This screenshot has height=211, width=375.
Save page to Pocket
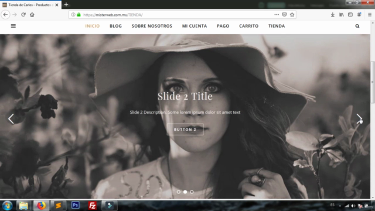coord(284,15)
